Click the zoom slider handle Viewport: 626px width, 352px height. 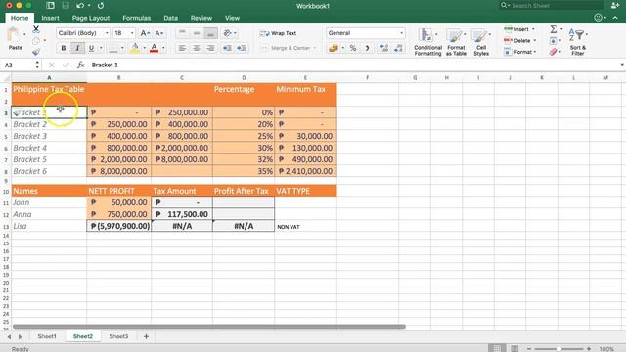[x=559, y=349]
